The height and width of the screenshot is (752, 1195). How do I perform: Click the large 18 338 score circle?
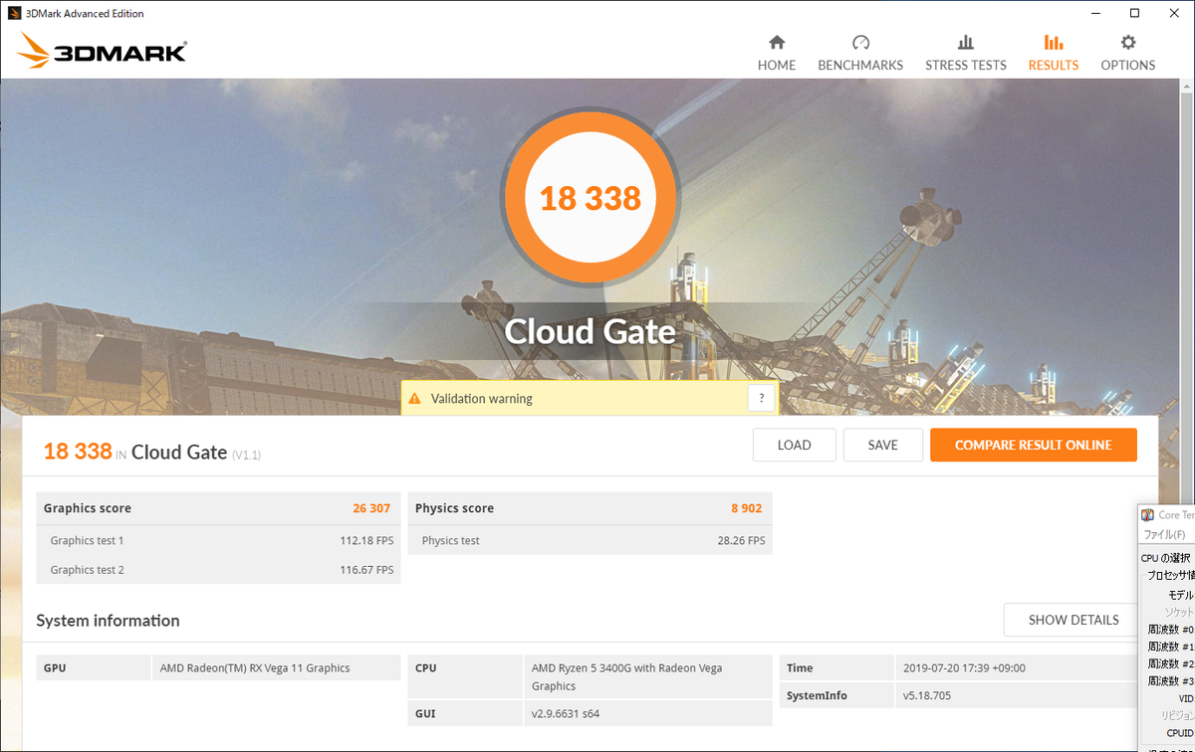[591, 198]
